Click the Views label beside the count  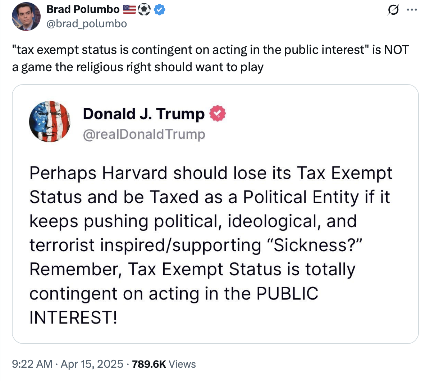click(x=182, y=364)
